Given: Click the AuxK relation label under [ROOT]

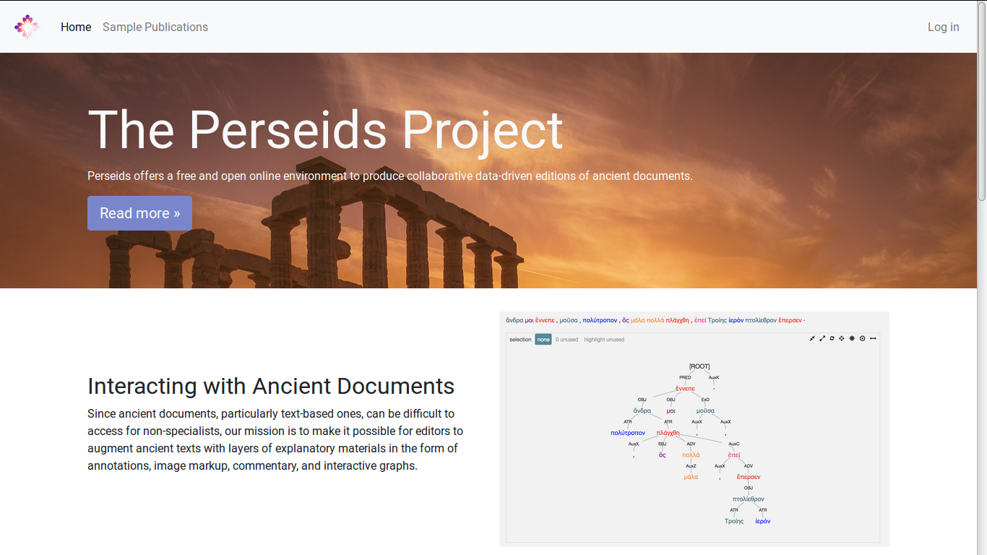Looking at the screenshot, I should 714,377.
